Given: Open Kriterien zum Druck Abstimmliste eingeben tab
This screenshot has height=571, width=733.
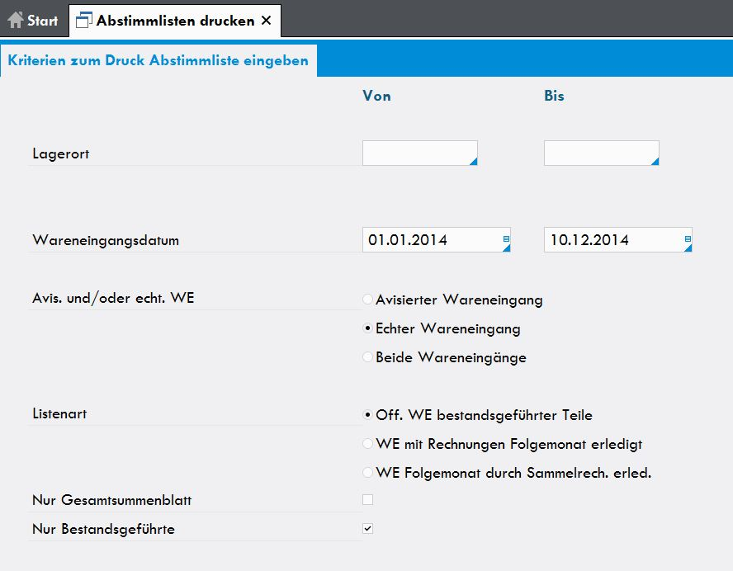Looking at the screenshot, I should pos(158,60).
